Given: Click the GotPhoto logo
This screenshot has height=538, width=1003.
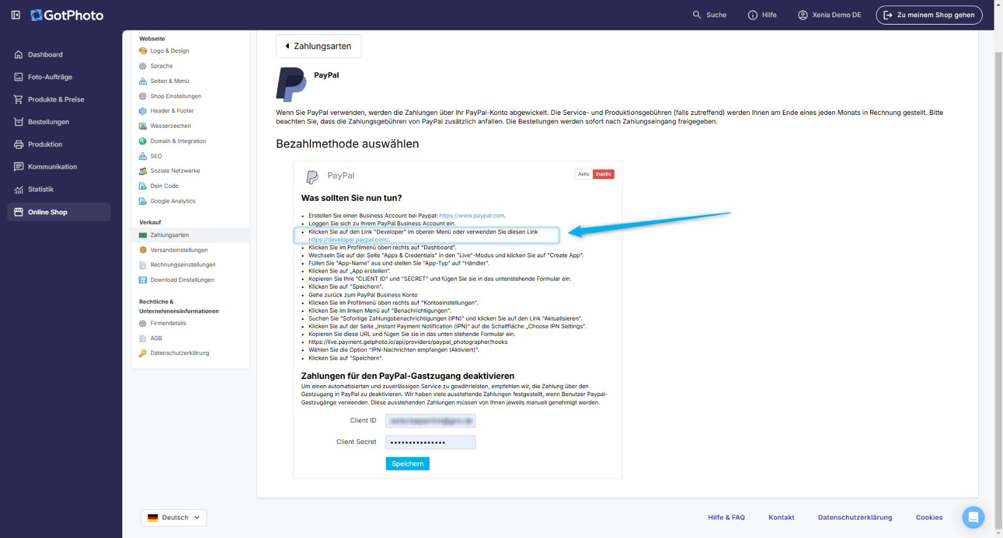Looking at the screenshot, I should [x=67, y=15].
